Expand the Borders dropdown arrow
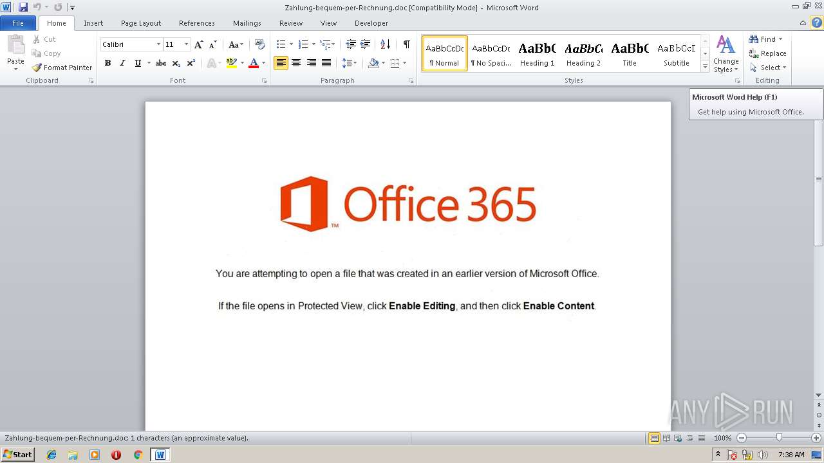 click(404, 63)
